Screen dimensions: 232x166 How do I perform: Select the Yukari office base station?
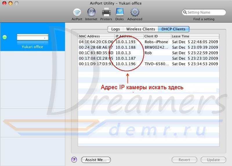tap(32, 37)
